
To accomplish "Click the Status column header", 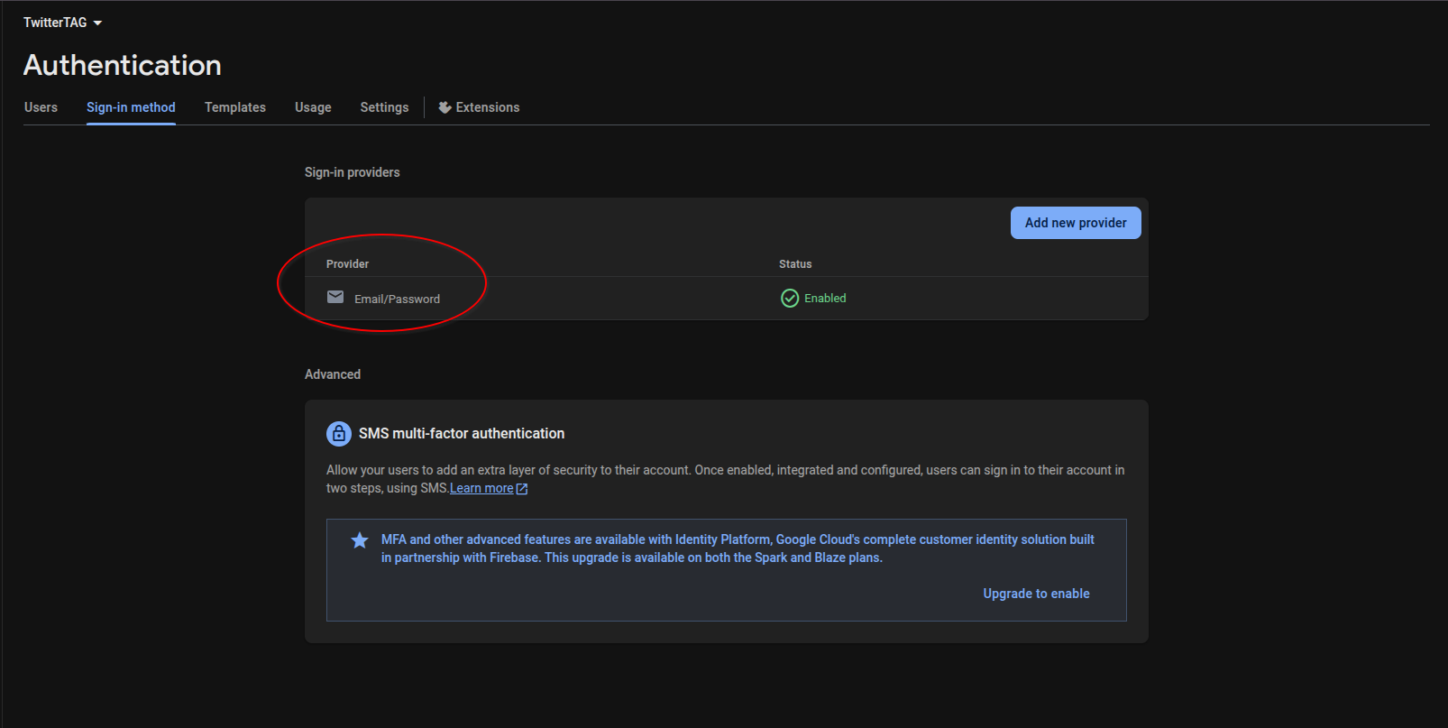I will (795, 264).
